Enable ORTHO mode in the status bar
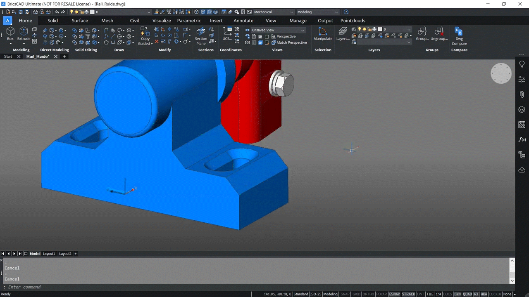Screen dimensions: 529x297 368,294
